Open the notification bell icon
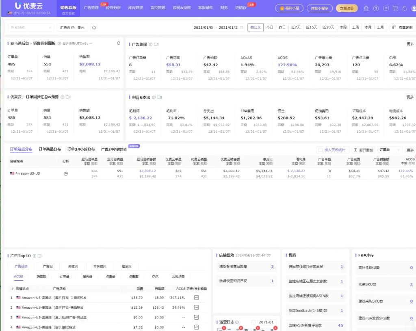The height and width of the screenshot is (331, 416). coord(404,8)
